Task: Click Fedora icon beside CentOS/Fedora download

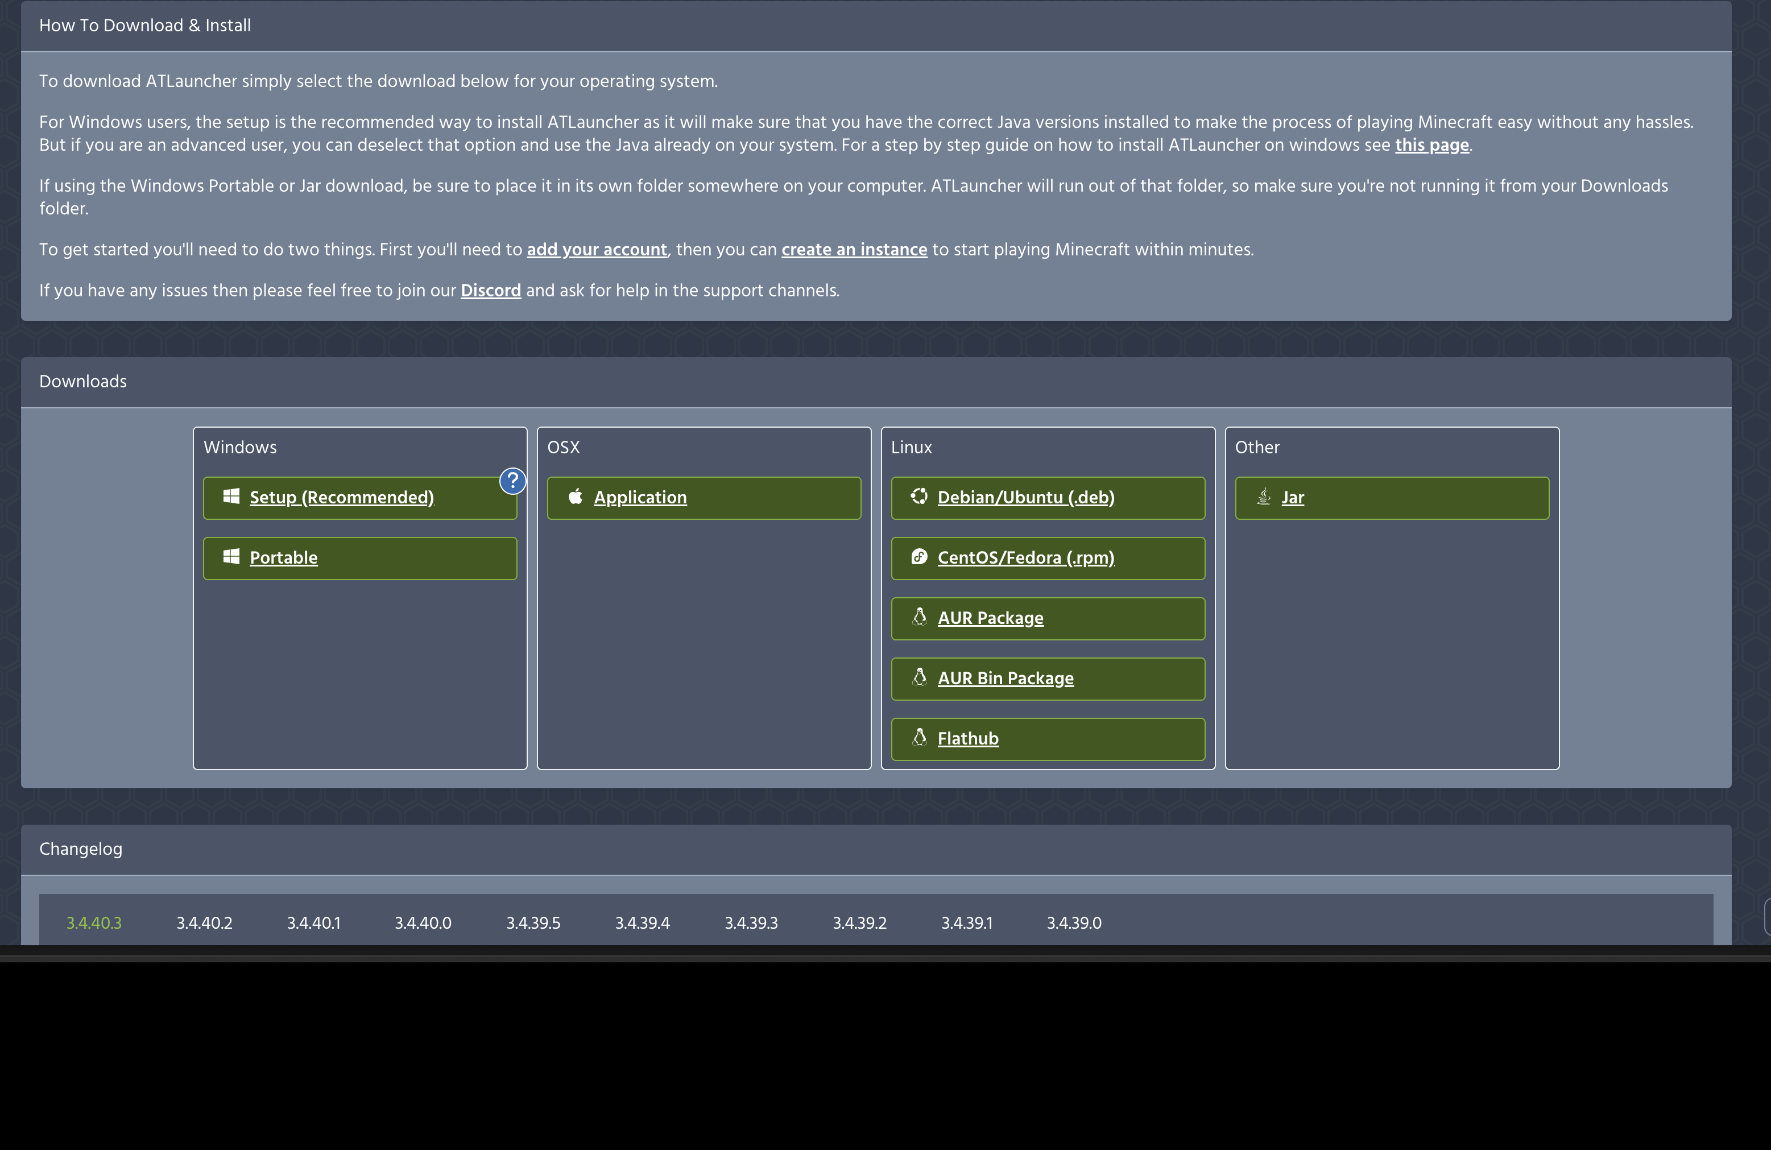Action: (x=919, y=557)
